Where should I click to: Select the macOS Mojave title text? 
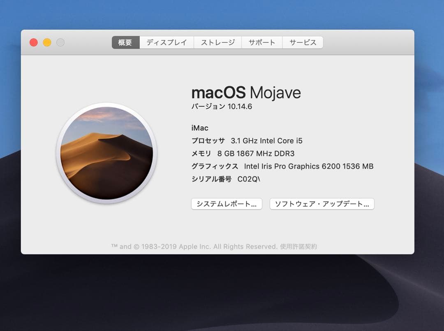[x=246, y=93]
